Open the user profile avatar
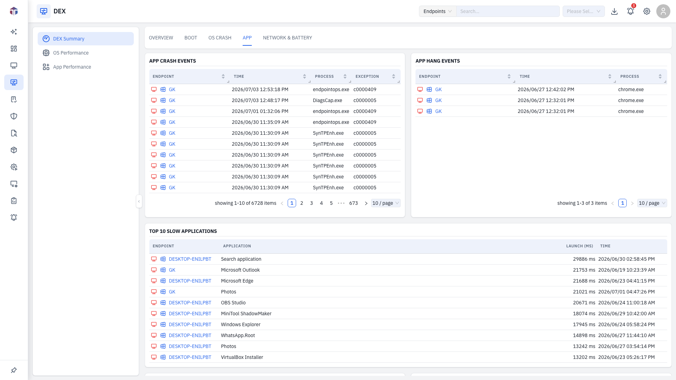The width and height of the screenshot is (676, 380). (663, 11)
